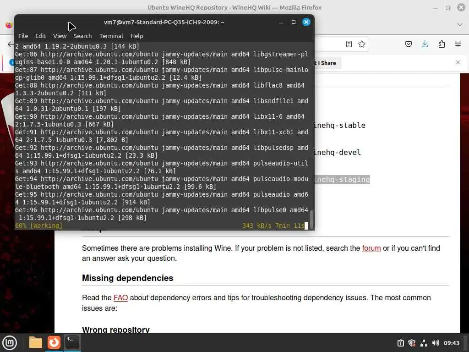Maximize the terminal window
This screenshot has width=469, height=352.
coord(294,22)
